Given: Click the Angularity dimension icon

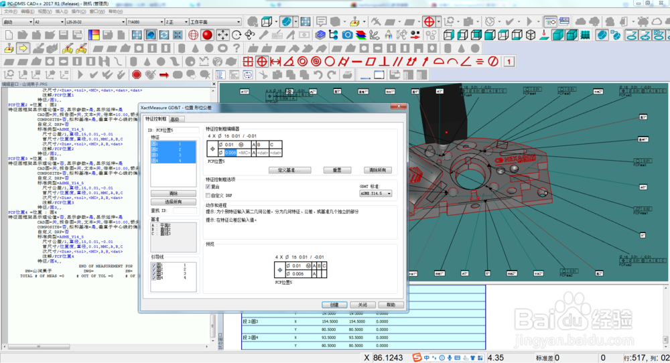Looking at the screenshot, I should [x=466, y=62].
